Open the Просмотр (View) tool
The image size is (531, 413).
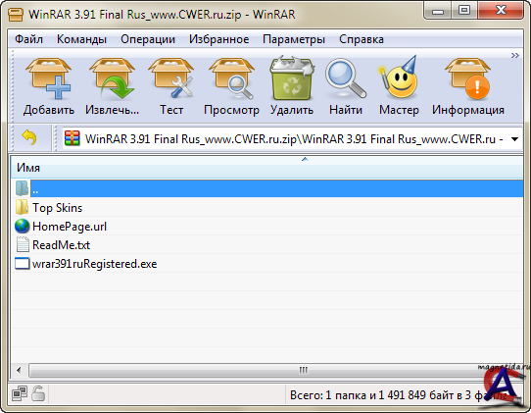tap(231, 78)
